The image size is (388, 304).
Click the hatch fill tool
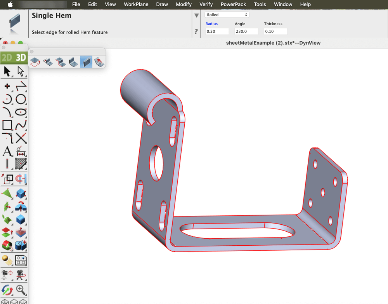[x=21, y=164]
